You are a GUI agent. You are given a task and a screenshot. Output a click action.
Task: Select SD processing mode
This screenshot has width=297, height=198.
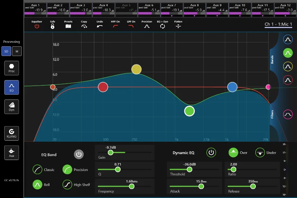coord(6,51)
